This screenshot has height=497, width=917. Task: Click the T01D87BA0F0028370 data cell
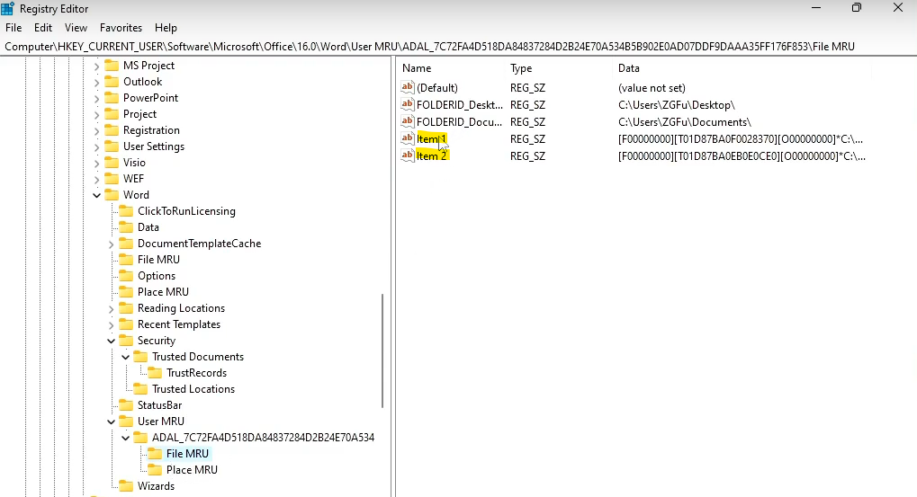click(x=741, y=139)
